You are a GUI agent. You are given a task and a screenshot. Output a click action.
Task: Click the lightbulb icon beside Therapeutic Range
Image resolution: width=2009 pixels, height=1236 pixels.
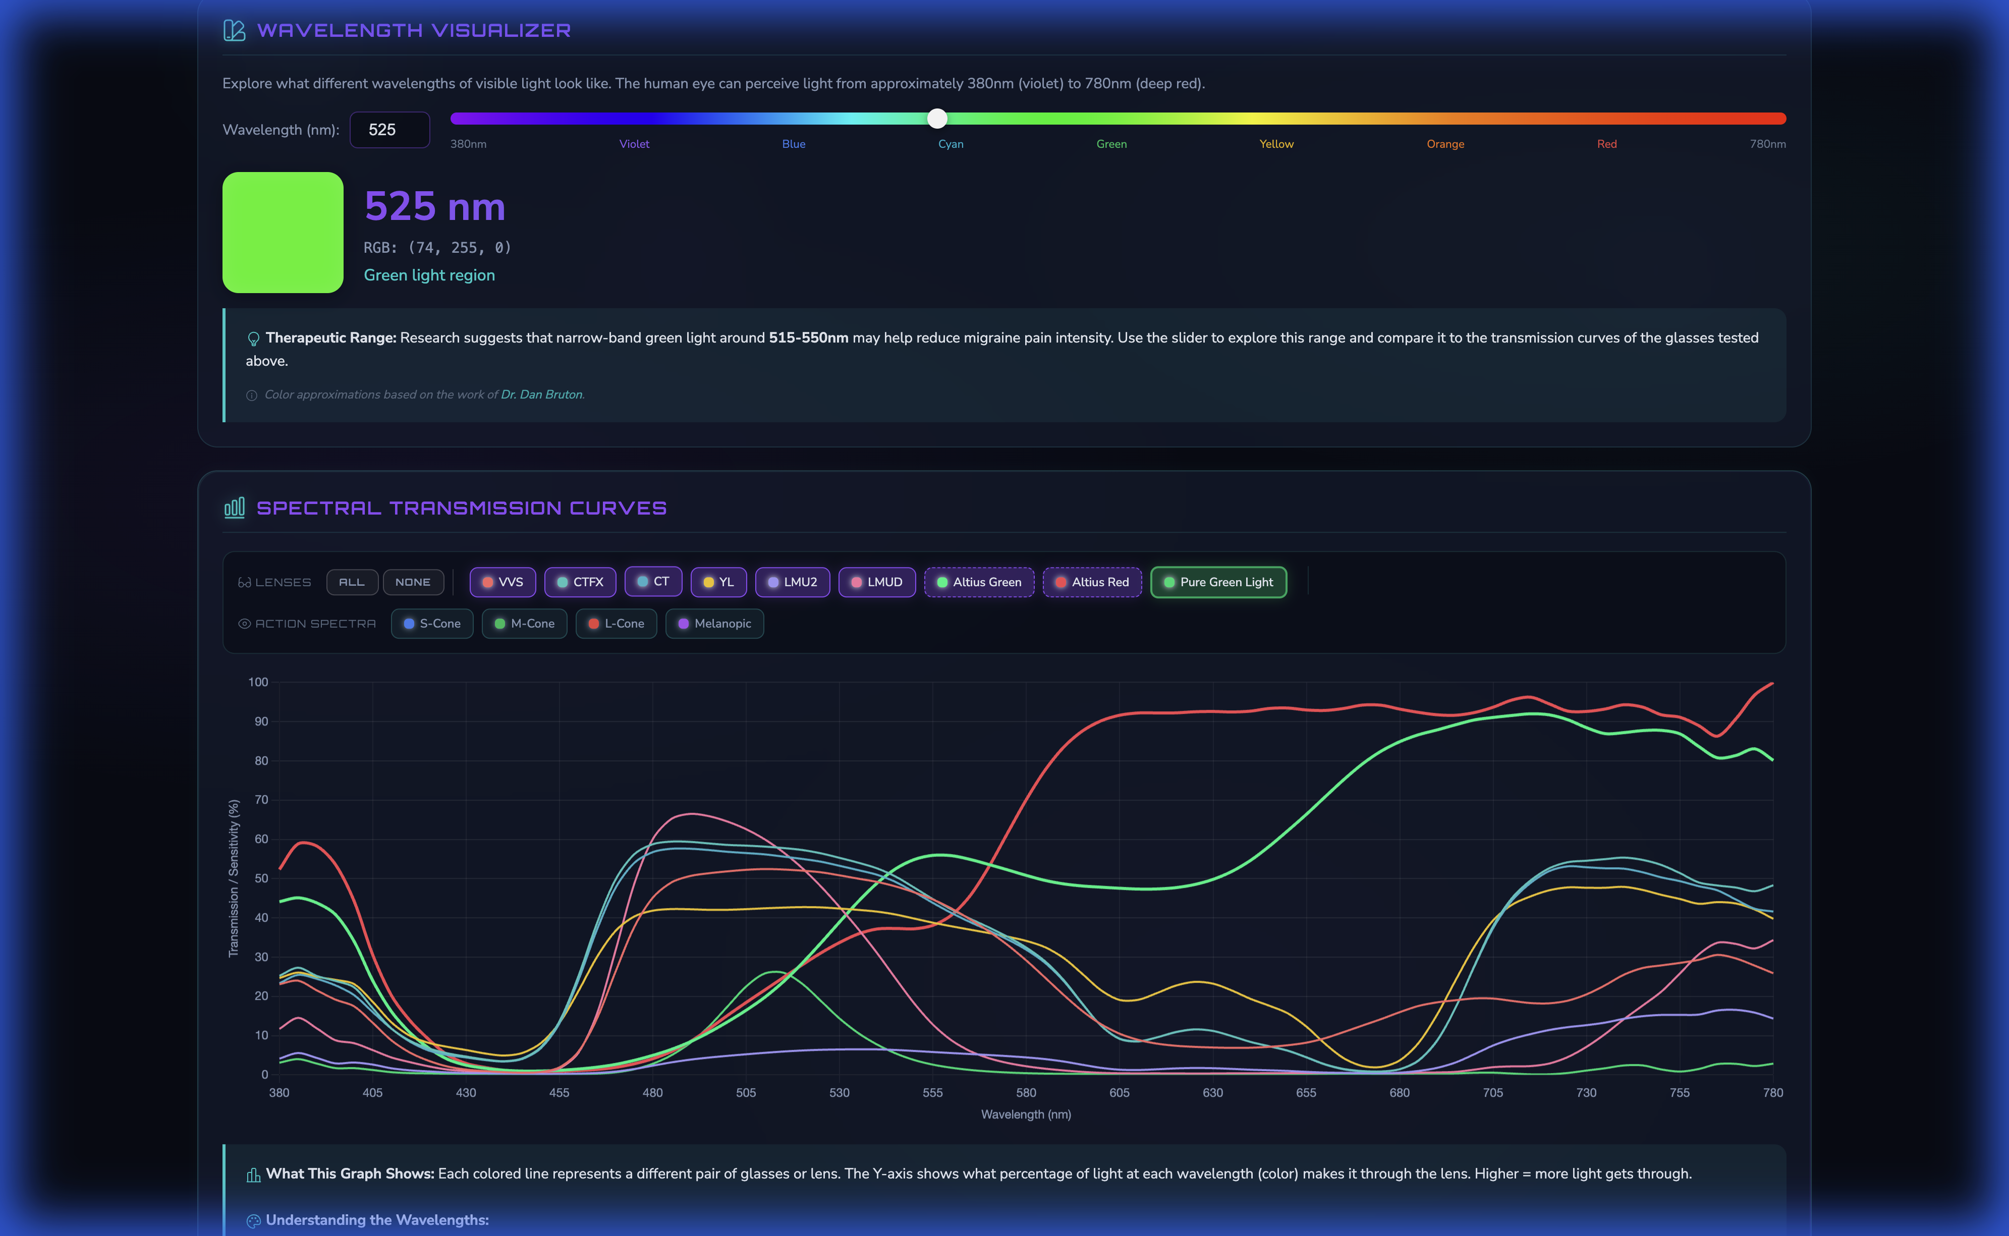pos(253,339)
